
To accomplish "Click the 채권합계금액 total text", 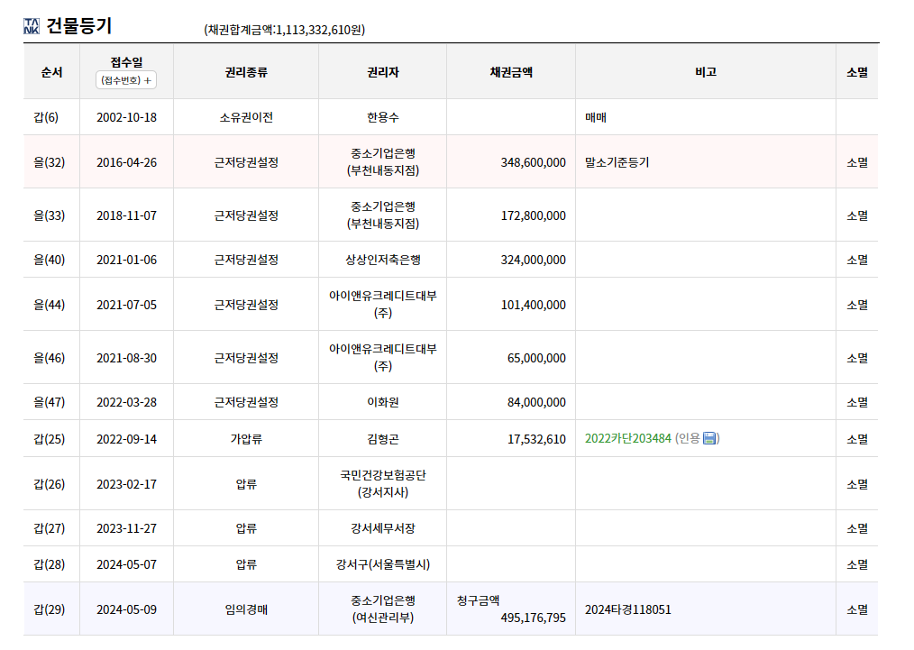I will pos(285,30).
